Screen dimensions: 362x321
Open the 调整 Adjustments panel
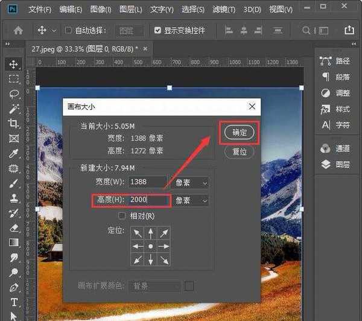(x=335, y=93)
